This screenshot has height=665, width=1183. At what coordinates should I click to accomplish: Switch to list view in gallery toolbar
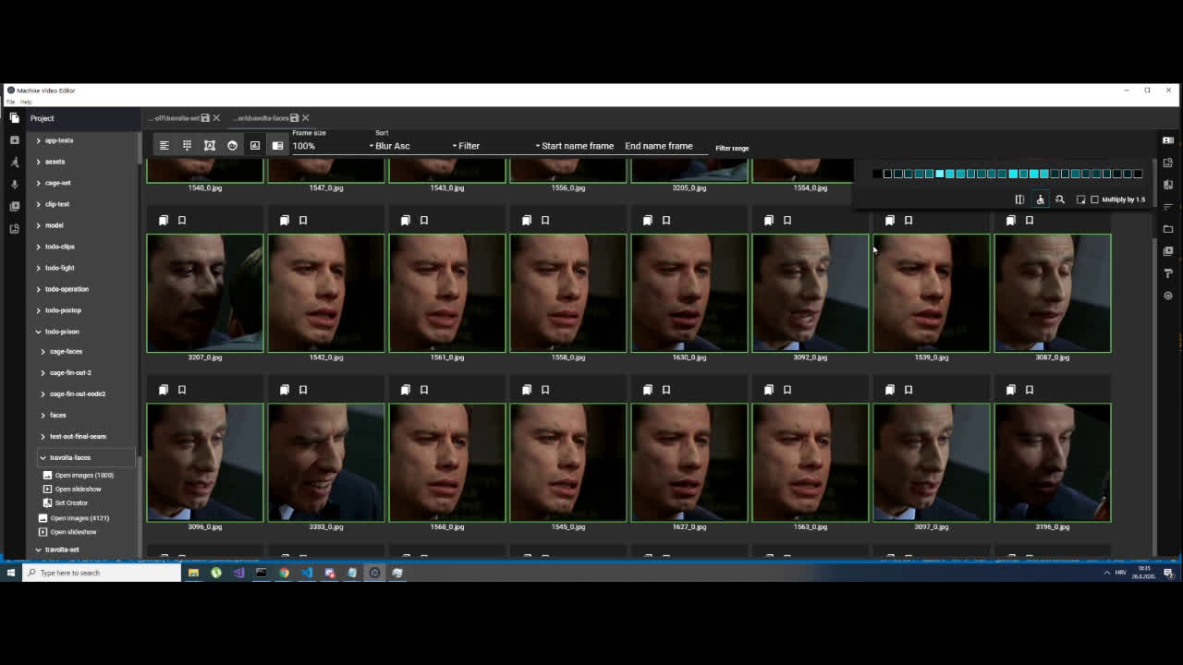pos(164,145)
